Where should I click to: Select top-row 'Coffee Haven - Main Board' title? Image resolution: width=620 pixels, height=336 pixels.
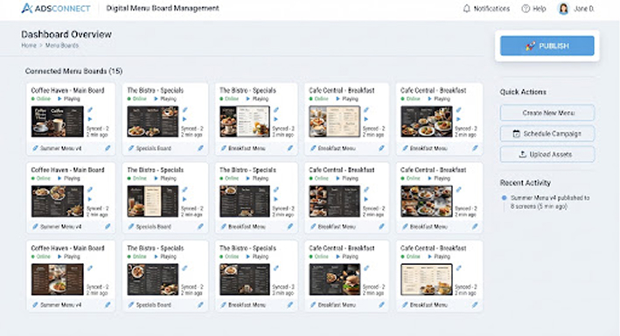(x=67, y=90)
